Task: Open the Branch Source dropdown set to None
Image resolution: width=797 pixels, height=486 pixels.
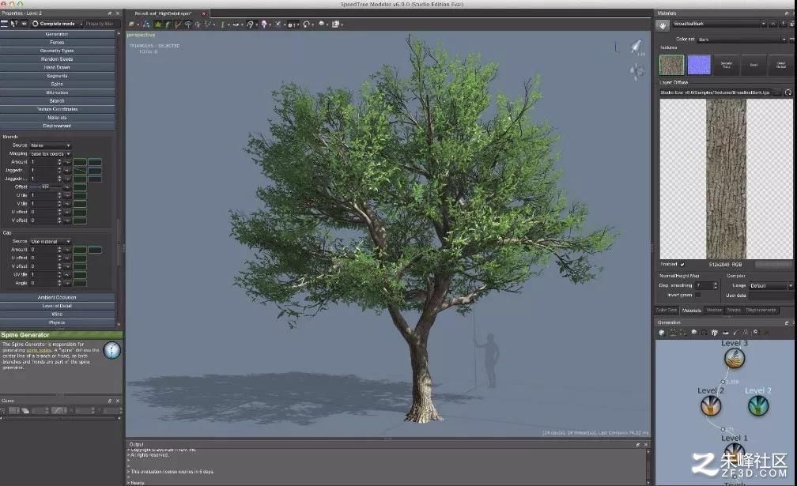Action: coord(51,145)
